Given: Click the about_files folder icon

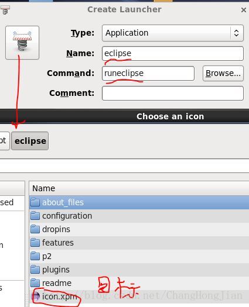Looking at the screenshot, I should pyautogui.click(x=35, y=202).
